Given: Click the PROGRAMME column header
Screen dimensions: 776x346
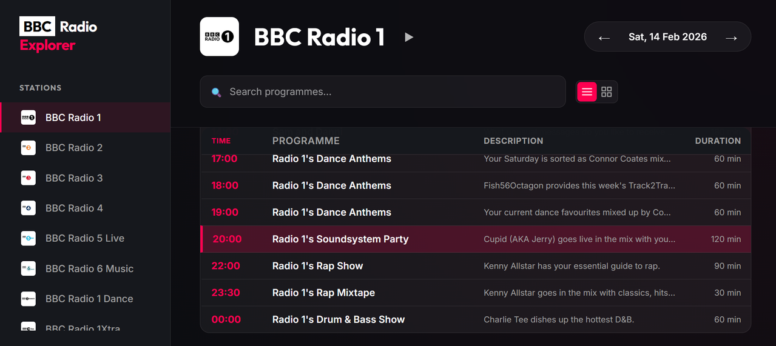Looking at the screenshot, I should point(306,141).
